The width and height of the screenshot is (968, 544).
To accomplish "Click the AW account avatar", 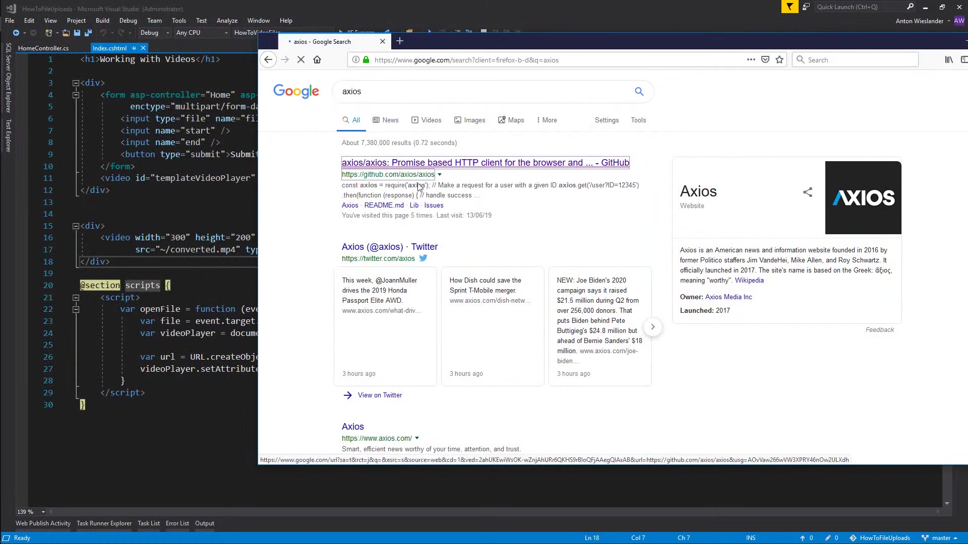I will (959, 21).
